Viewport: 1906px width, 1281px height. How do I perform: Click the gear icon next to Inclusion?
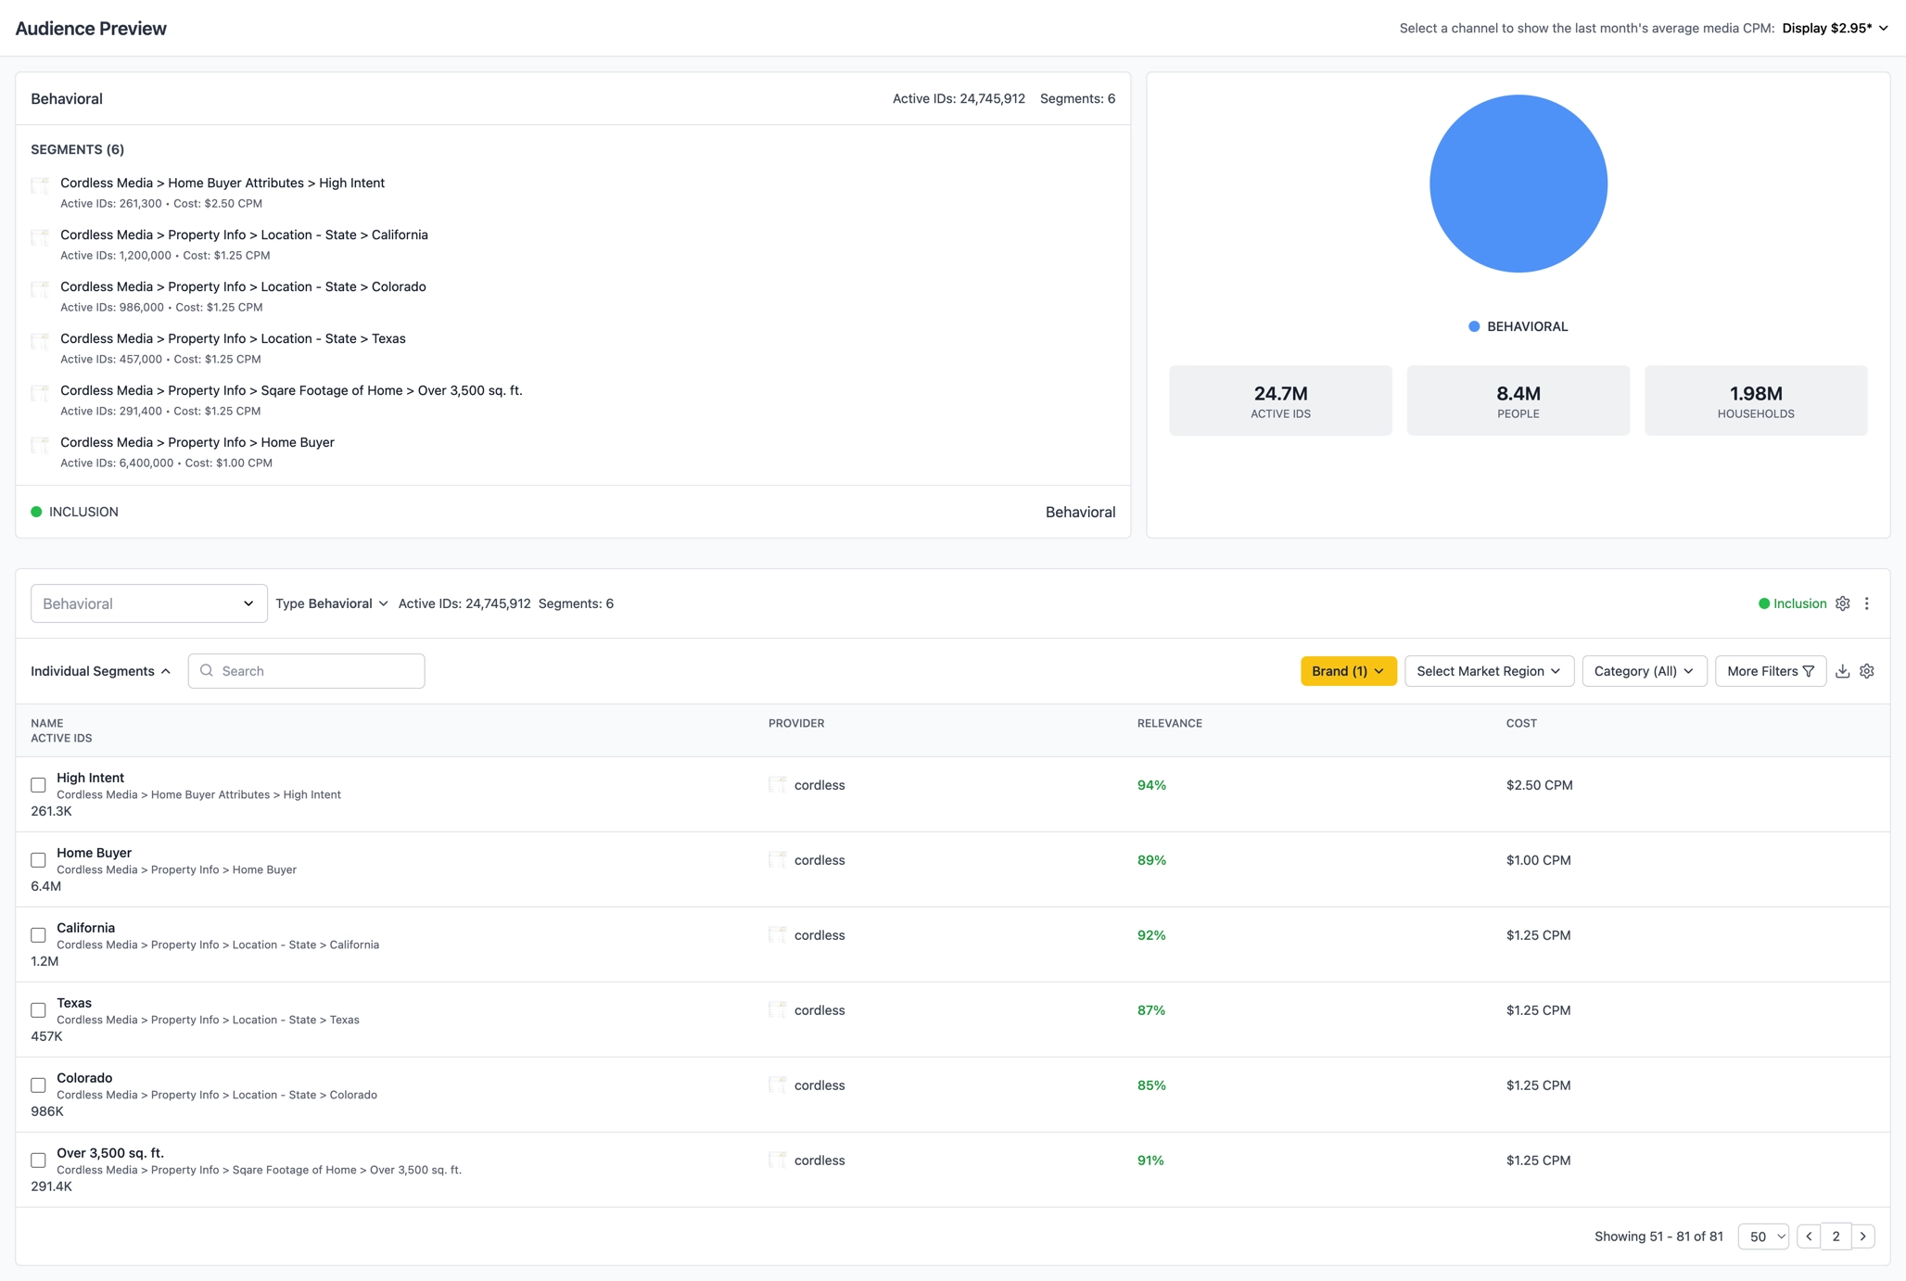[x=1842, y=603]
